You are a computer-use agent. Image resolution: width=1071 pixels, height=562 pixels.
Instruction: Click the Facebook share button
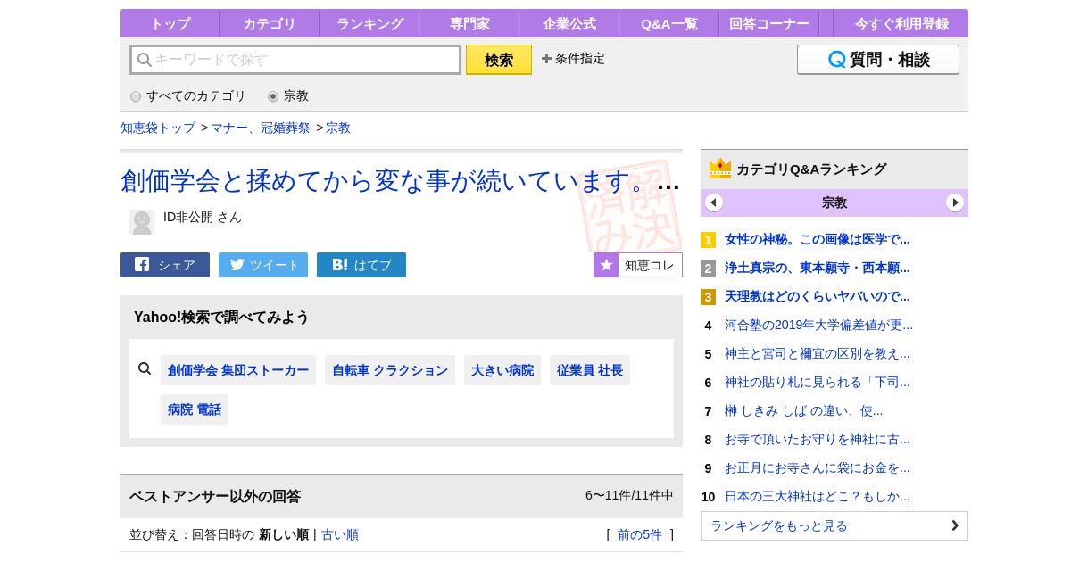[x=165, y=265]
